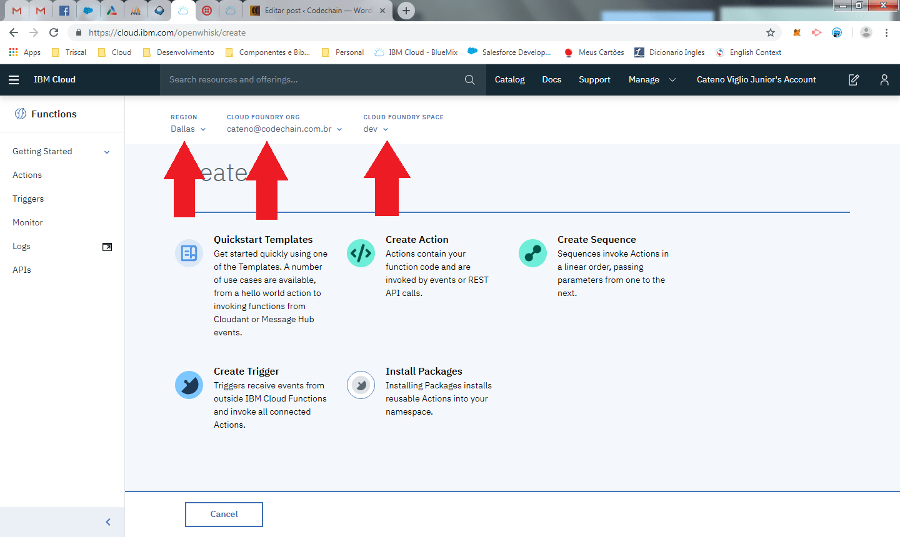Click the Create Action code icon
The image size is (900, 537).
[361, 253]
